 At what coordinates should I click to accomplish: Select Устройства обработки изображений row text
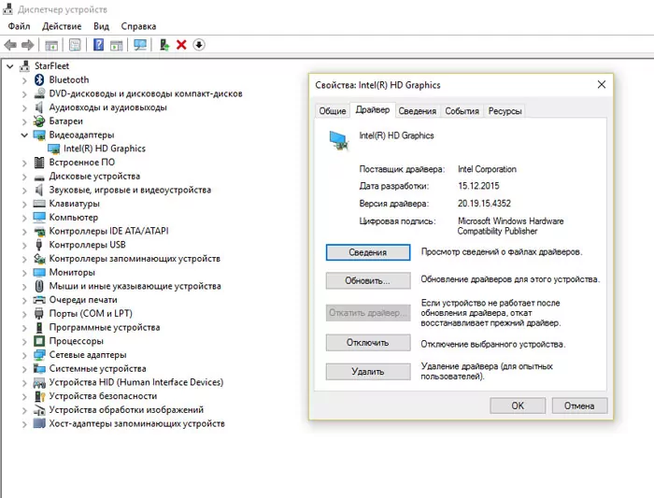pyautogui.click(x=126, y=410)
